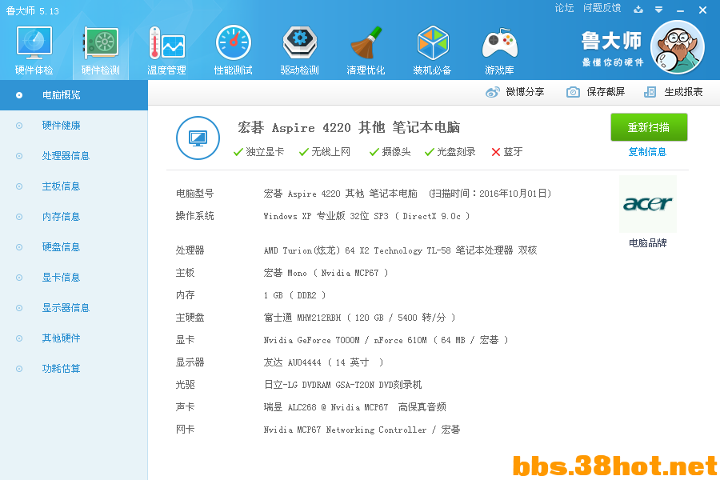
Task: Click the graphics value Nvidia GeForce 7000M
Action: [x=386, y=340]
